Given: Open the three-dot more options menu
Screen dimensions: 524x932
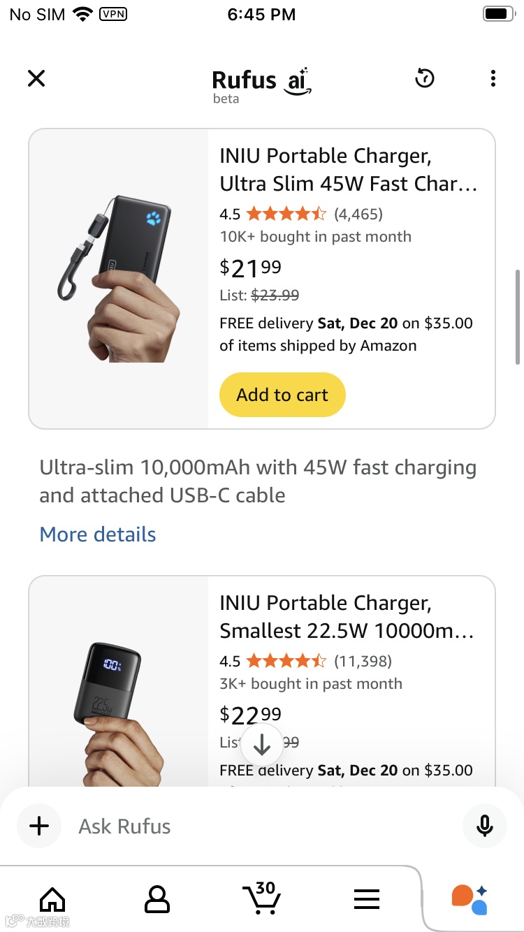Looking at the screenshot, I should pyautogui.click(x=493, y=78).
